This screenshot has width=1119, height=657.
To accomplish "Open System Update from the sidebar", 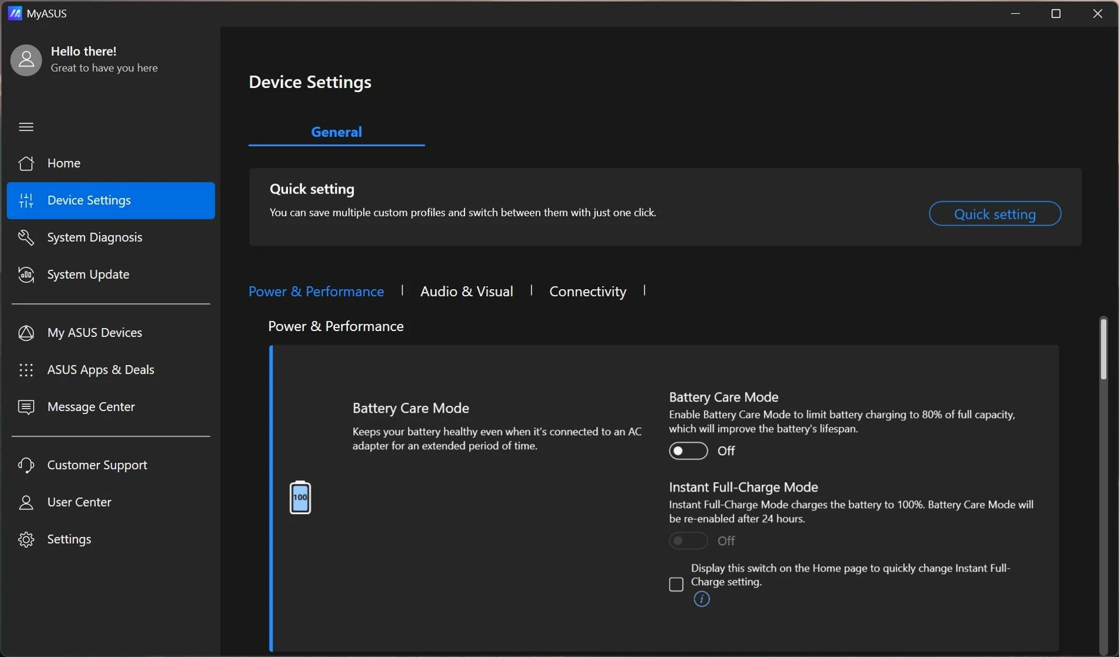I will click(111, 275).
